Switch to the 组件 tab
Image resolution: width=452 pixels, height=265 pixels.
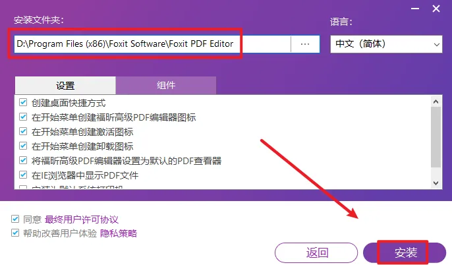tap(166, 85)
